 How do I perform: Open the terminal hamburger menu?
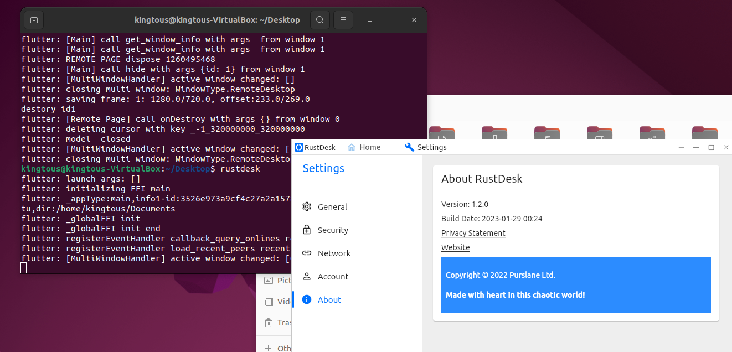(343, 19)
